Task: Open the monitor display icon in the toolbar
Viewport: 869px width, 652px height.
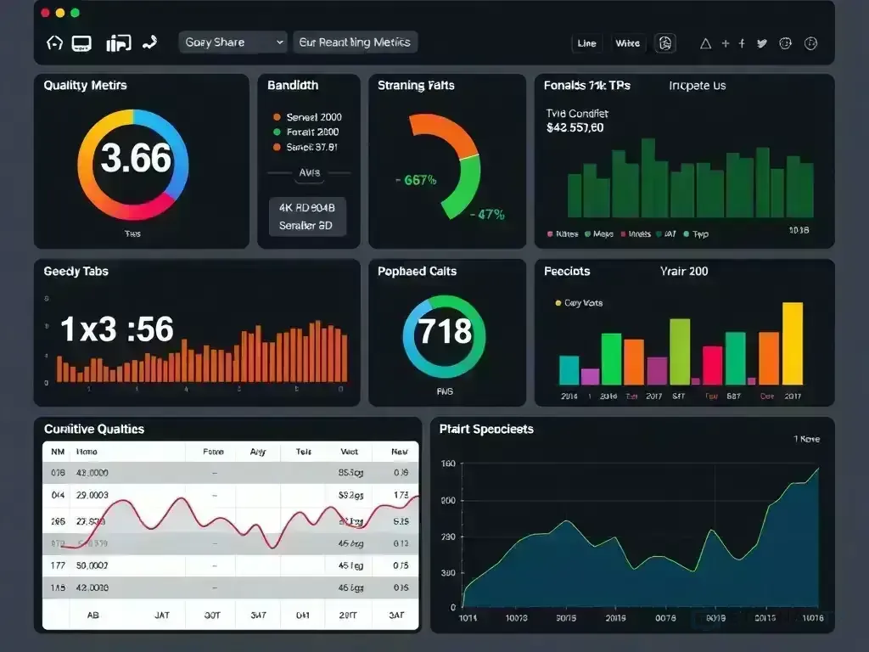Action: pyautogui.click(x=81, y=42)
